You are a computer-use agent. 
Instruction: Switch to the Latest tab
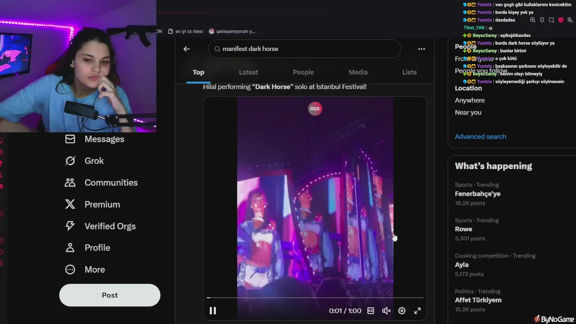(248, 72)
